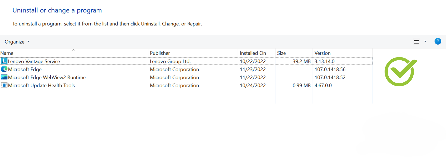Select Microsoft Edge WebView2 Runtime entry

[x=47, y=78]
